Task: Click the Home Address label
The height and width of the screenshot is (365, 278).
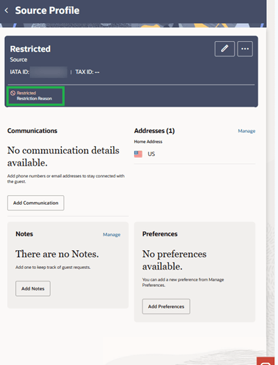Action: 148,141
